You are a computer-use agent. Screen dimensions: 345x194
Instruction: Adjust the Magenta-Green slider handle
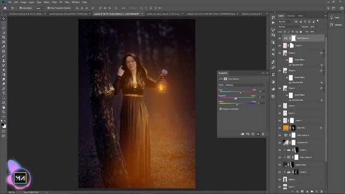235,98
